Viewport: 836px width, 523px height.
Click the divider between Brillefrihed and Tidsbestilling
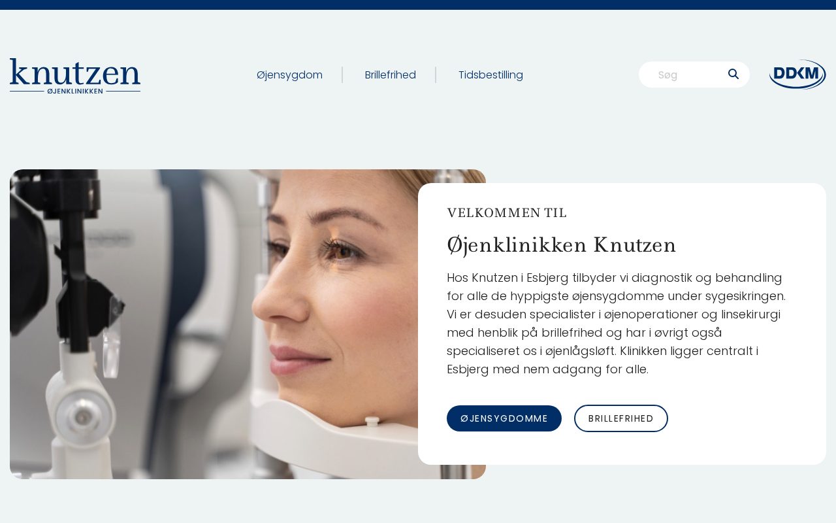pos(436,75)
